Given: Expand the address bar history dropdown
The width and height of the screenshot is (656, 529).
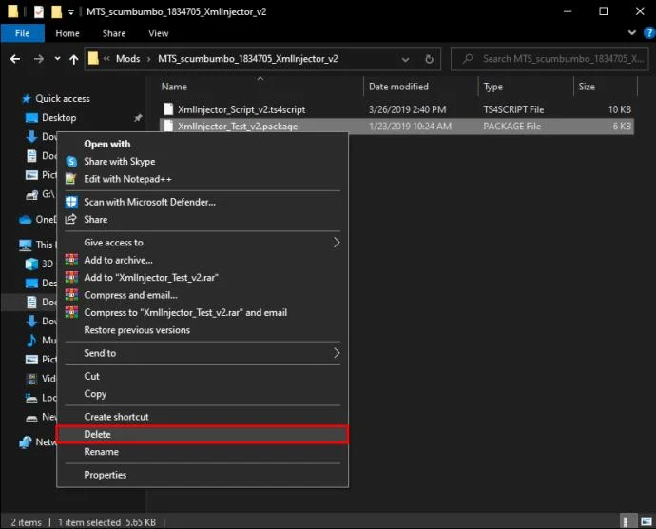Looking at the screenshot, I should tap(405, 60).
